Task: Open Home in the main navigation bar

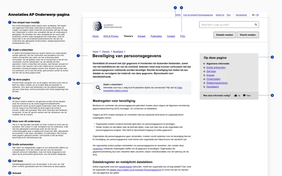Action: pos(95,36)
